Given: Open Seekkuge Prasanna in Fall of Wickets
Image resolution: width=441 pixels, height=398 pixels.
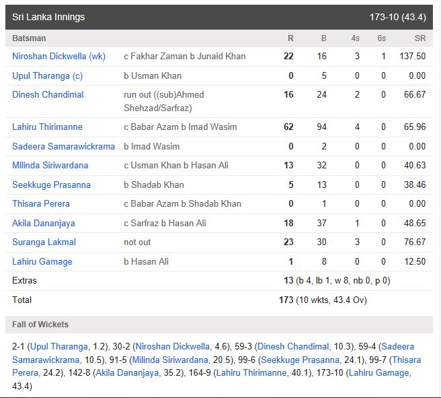Looking at the screenshot, I should [300, 360].
